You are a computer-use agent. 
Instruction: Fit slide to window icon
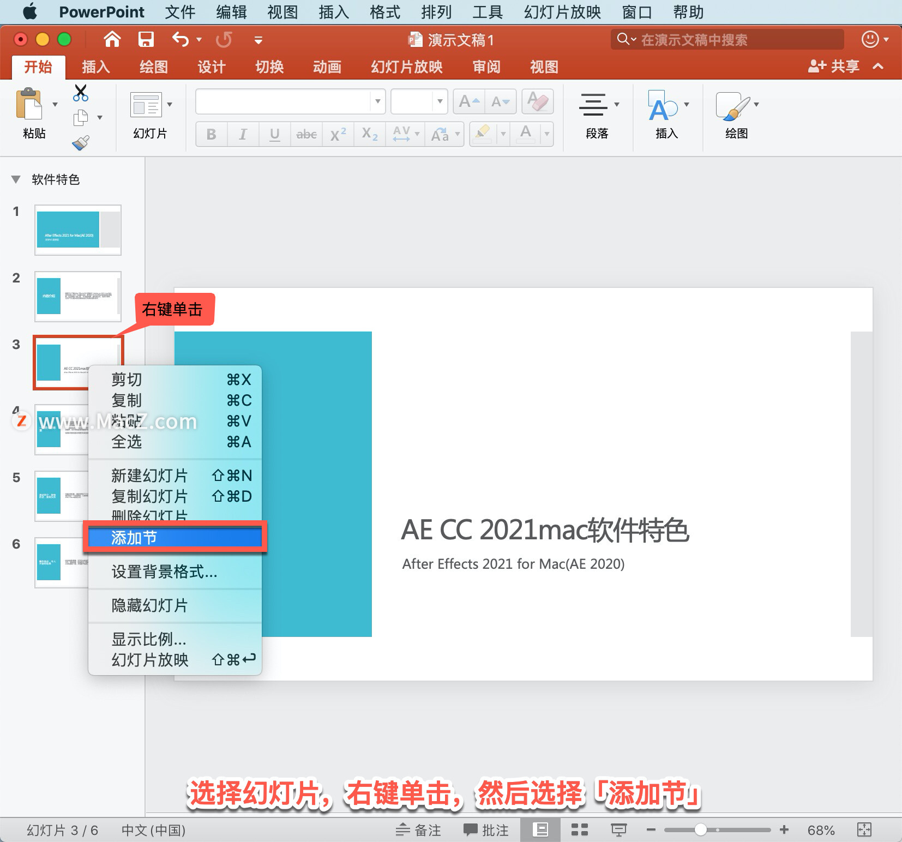(x=864, y=830)
